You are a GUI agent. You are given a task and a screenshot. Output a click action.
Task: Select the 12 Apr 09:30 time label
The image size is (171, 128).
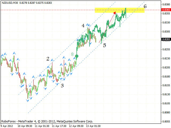[77, 126]
